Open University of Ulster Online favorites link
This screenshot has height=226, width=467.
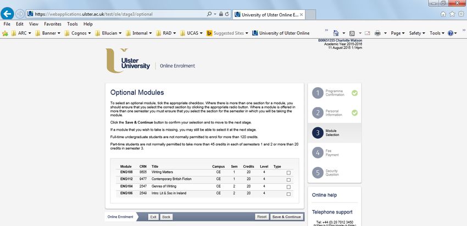[x=281, y=33]
